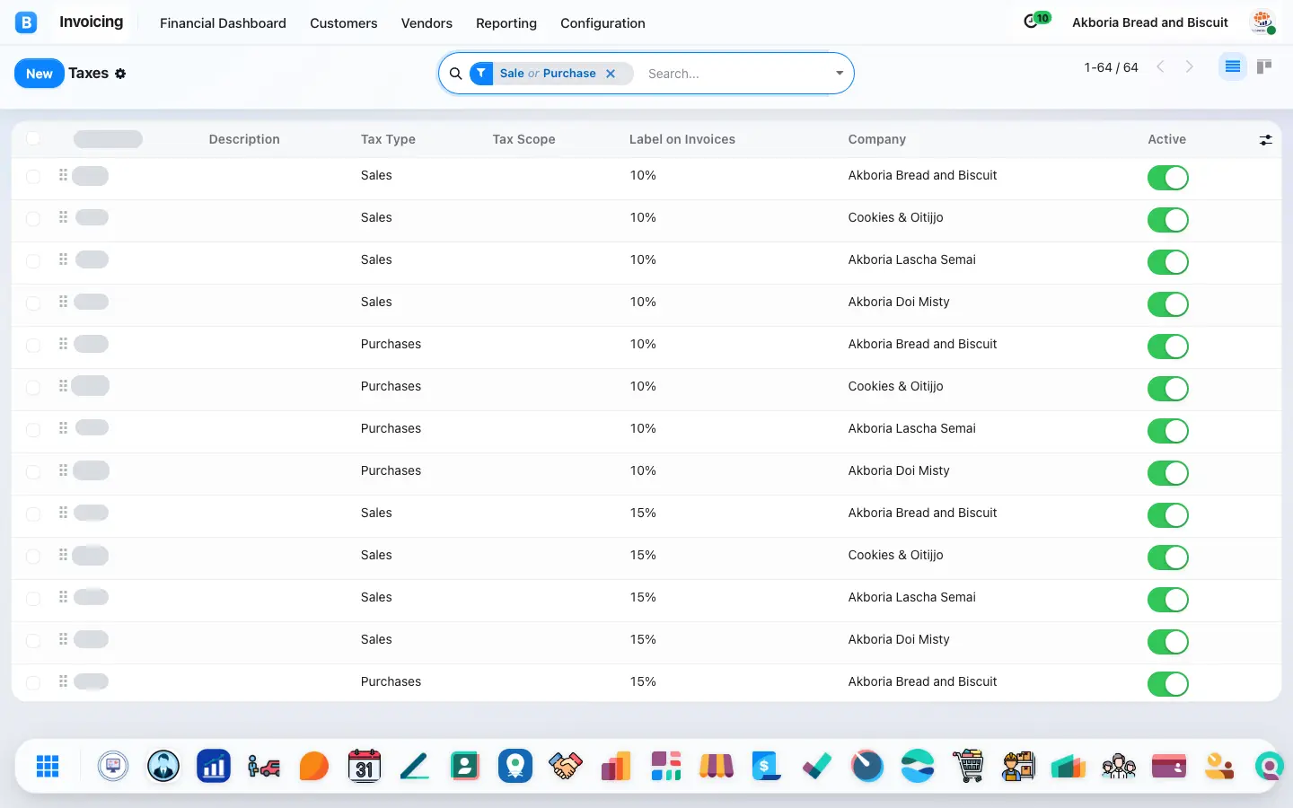Open the Customers menu
This screenshot has height=808, width=1293.
click(344, 23)
